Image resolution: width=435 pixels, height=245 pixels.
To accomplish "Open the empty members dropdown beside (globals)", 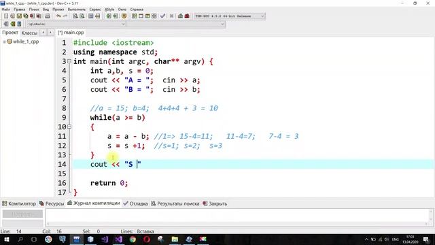I will point(175,24).
